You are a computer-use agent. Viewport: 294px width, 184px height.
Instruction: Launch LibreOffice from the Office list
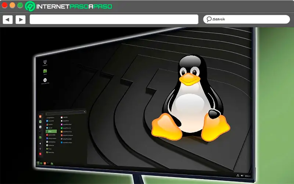(x=65, y=121)
